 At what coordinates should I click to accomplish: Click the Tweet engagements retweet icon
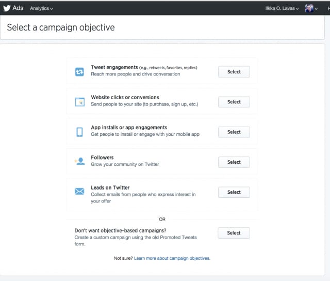click(x=79, y=72)
